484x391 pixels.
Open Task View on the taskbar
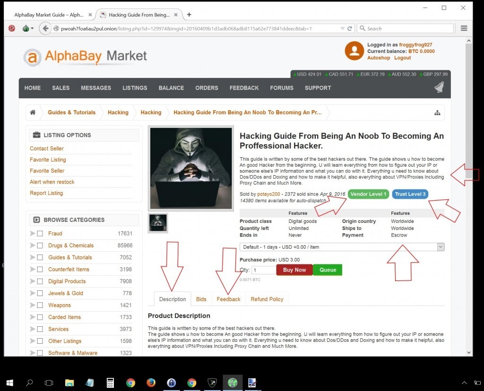coord(49,383)
